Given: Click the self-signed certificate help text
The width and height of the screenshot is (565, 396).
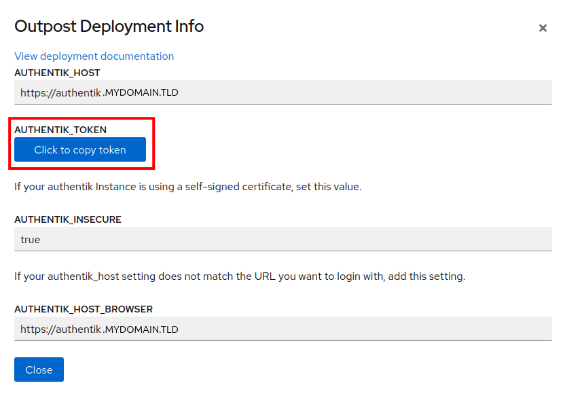Looking at the screenshot, I should (187, 186).
